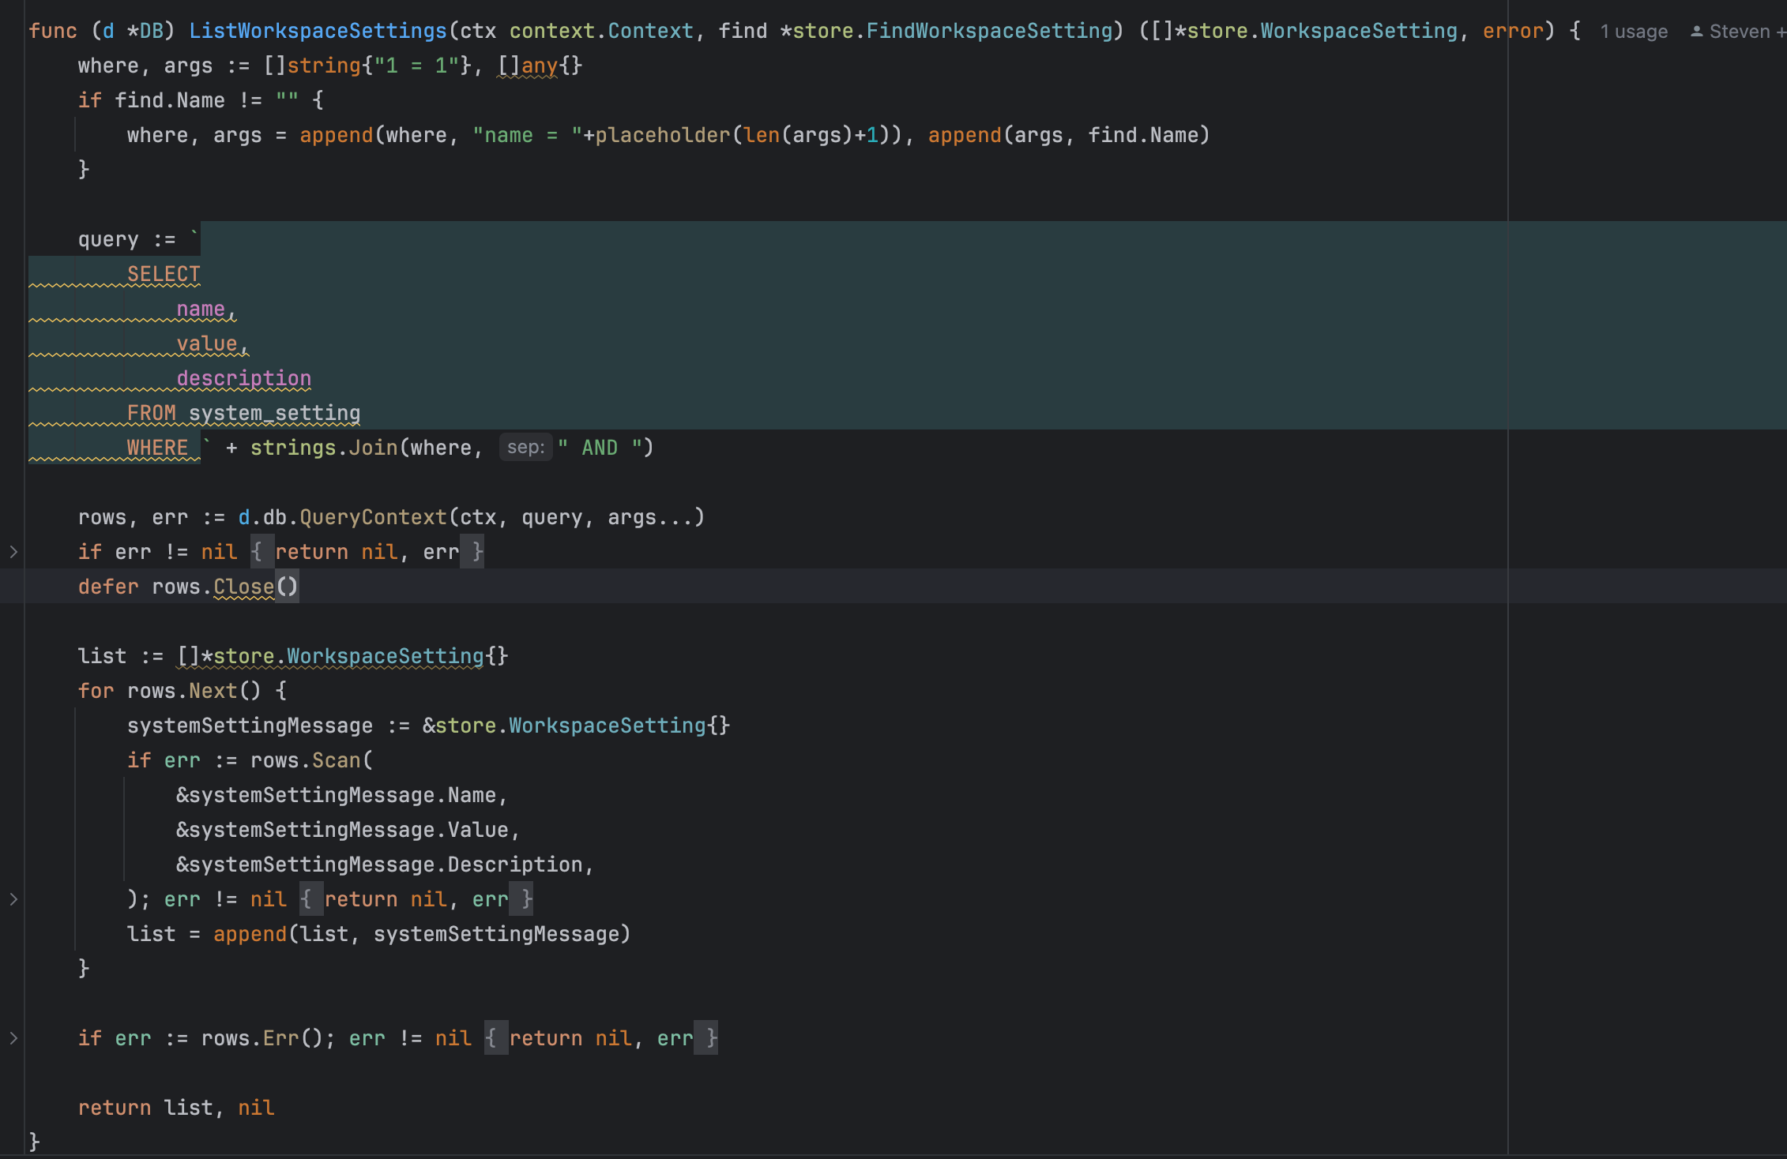
Task: Click 'append(list, systemSettingMessage)' call
Action: pyautogui.click(x=422, y=934)
